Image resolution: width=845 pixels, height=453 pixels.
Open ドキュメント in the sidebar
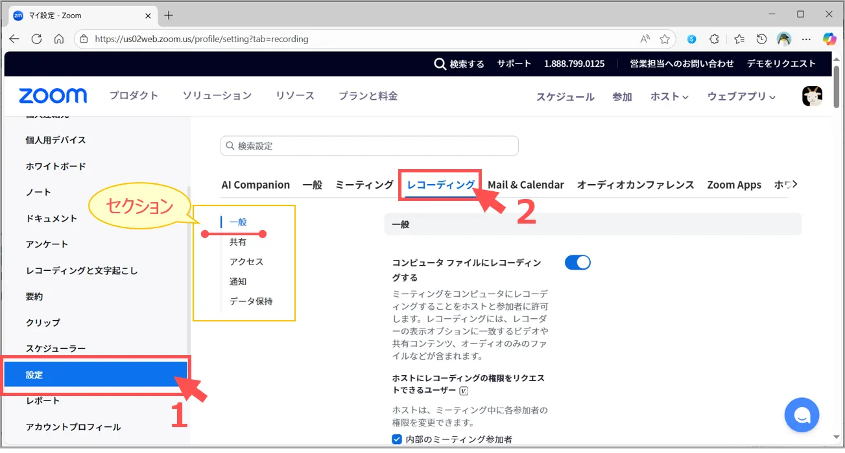click(x=51, y=218)
